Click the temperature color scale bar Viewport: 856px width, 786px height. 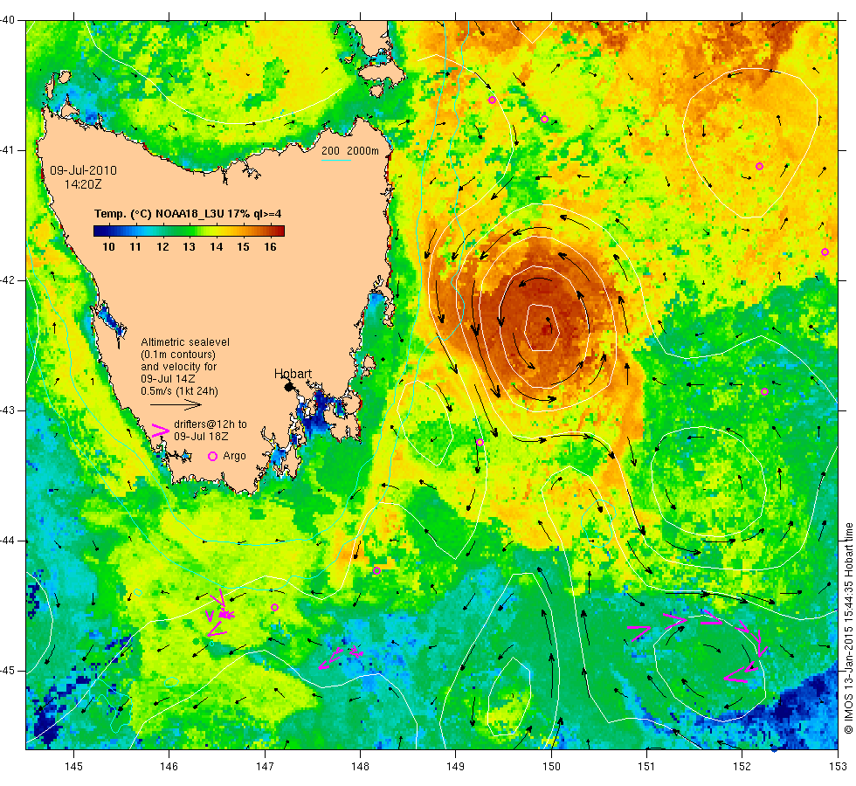189,231
